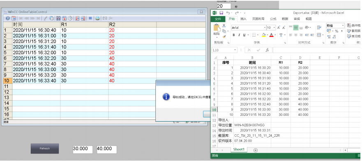Toggle Bold formatting in Excel
Viewport: 362px width, 161px height.
click(234, 35)
